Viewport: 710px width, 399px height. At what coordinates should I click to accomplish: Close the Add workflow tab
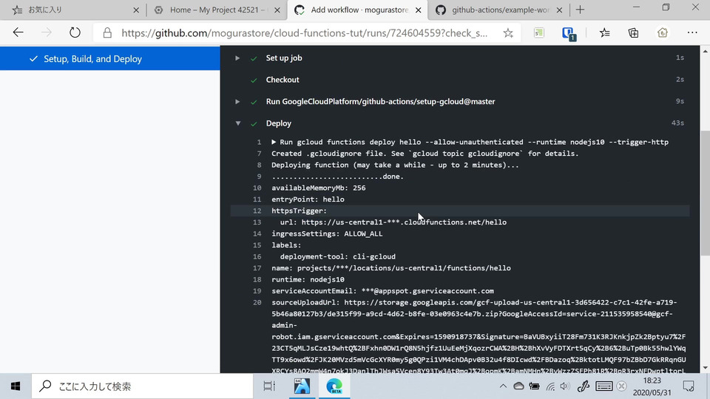click(418, 10)
